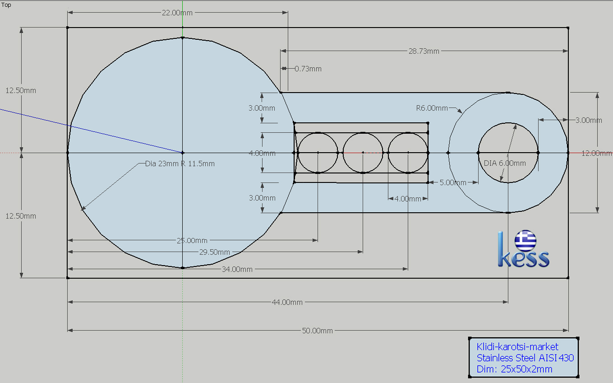Pick the 34.00mm dimension label
The height and width of the screenshot is (383, 613).
click(237, 269)
